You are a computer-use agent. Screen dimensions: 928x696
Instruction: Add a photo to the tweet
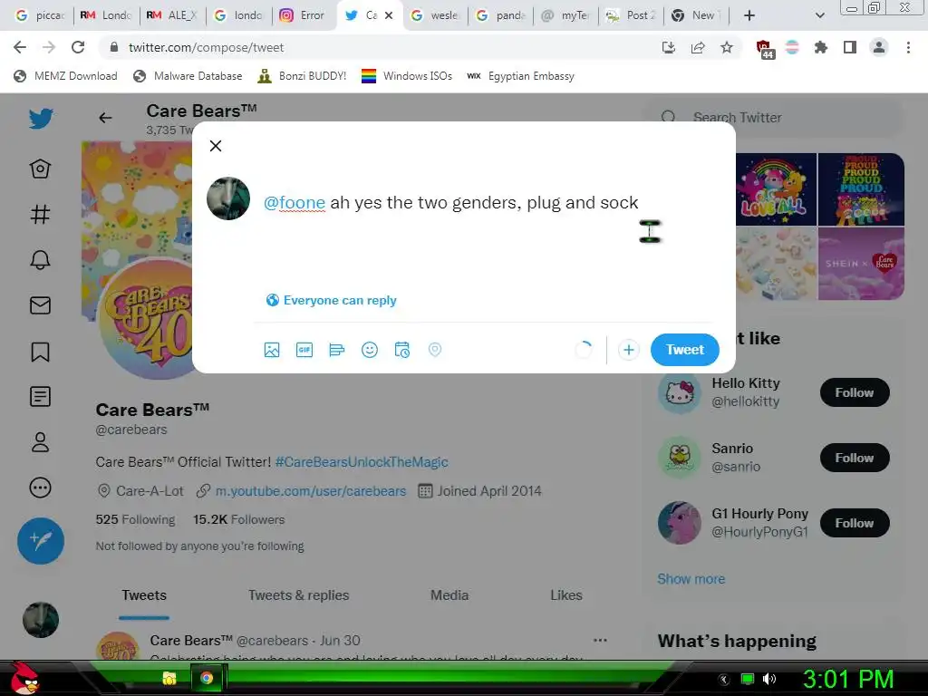272,350
